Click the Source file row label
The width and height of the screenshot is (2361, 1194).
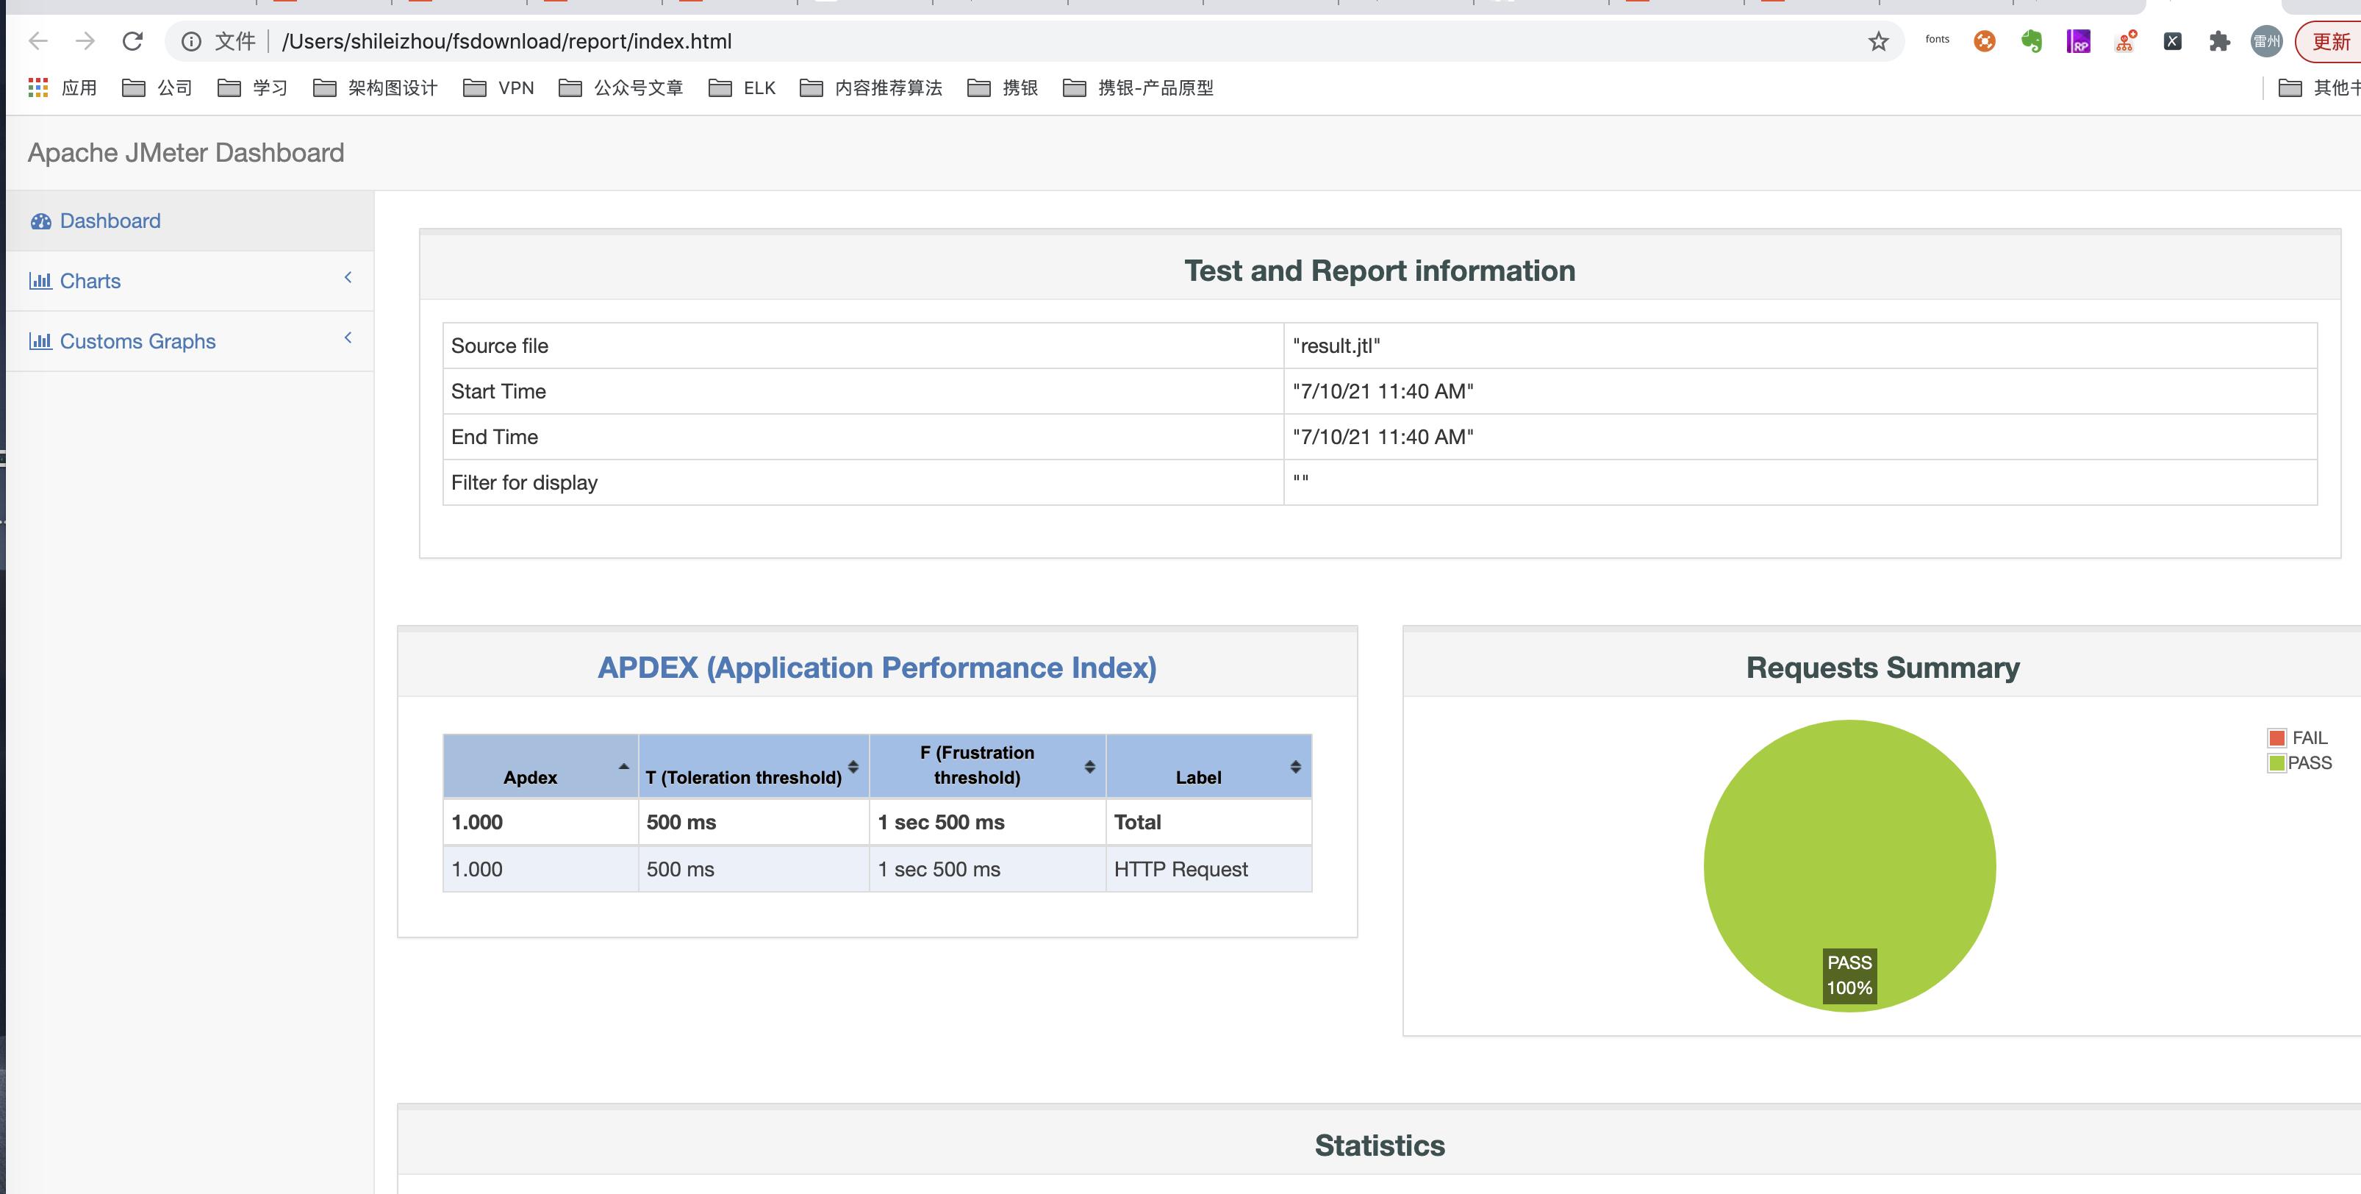coord(500,346)
